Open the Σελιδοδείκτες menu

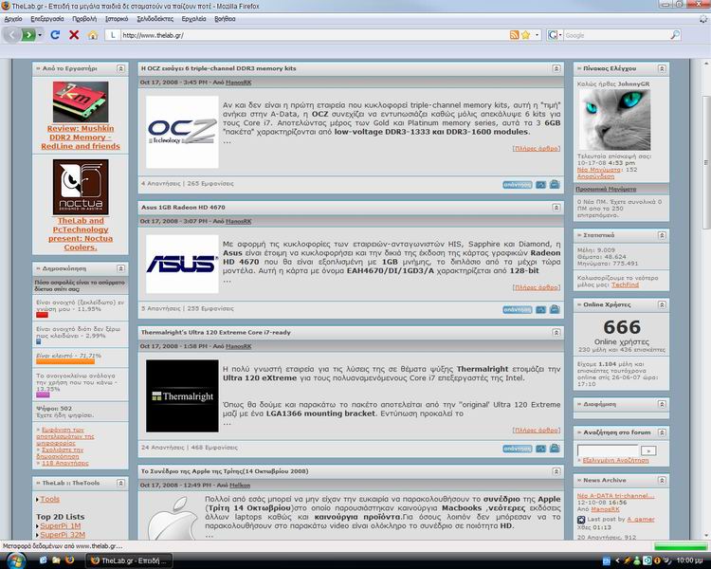(x=155, y=19)
